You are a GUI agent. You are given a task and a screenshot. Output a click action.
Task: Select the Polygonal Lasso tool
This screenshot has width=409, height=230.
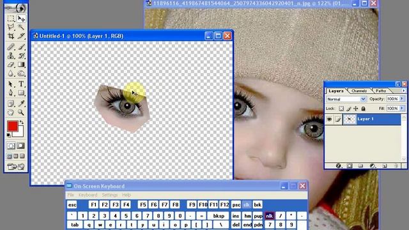click(11, 27)
